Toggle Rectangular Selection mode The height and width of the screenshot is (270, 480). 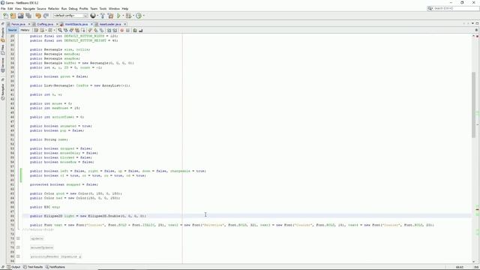[x=83, y=30]
